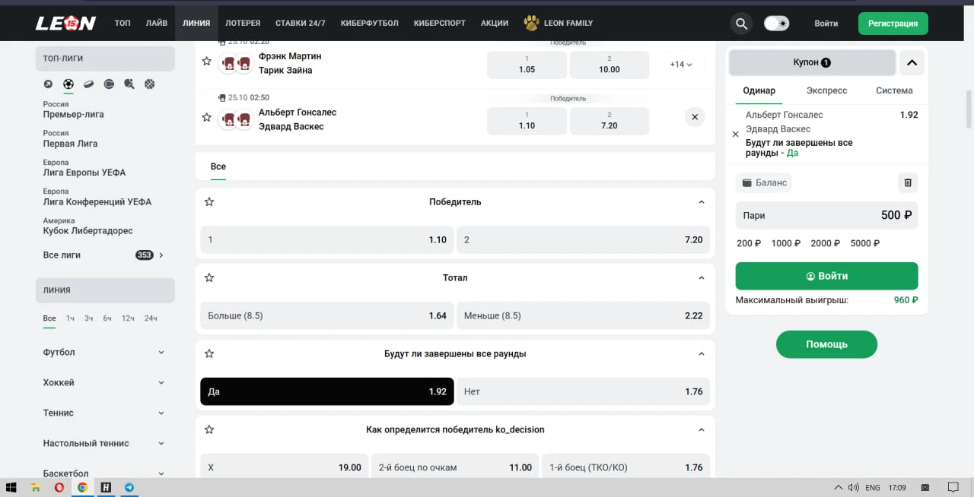Star the Победитель market
This screenshot has width=974, height=497.
pos(209,202)
